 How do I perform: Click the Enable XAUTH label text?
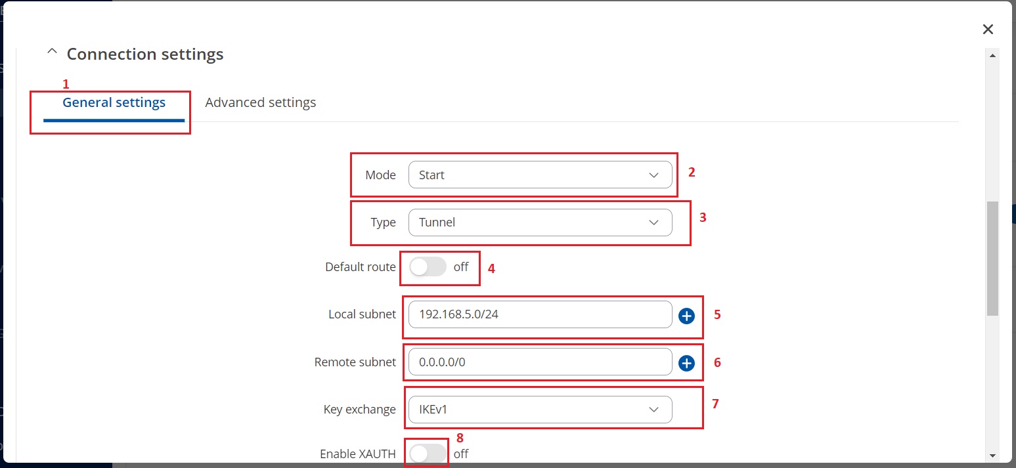(x=357, y=454)
